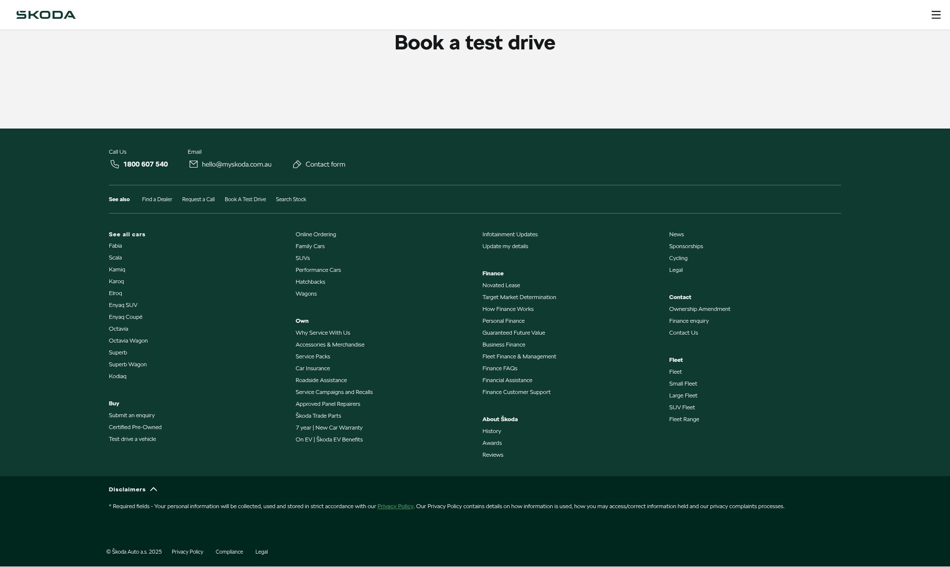Open Service Campaigns and Recalls
Viewport: 950px width, 567px height.
tap(334, 393)
